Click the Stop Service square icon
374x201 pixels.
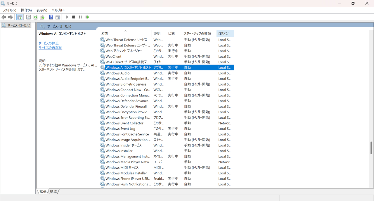pyautogui.click(x=74, y=17)
